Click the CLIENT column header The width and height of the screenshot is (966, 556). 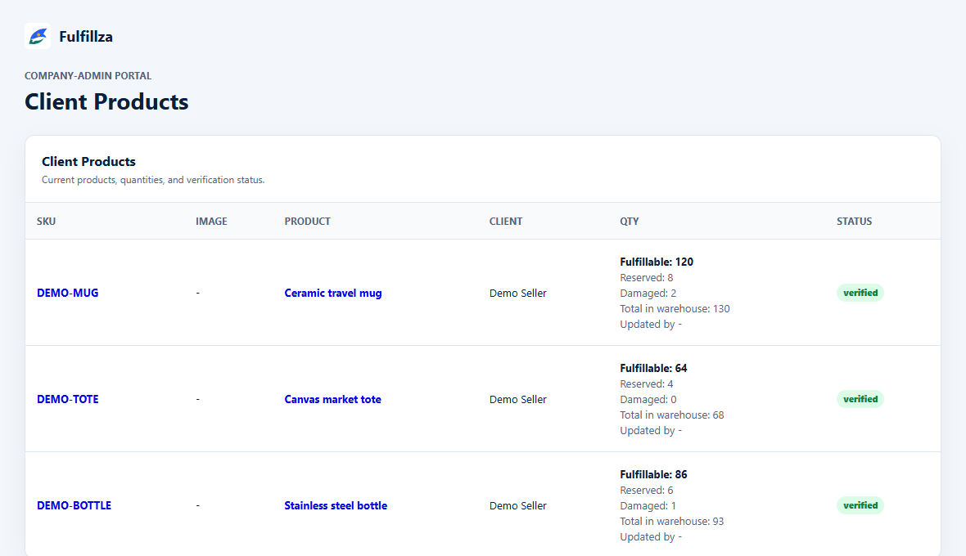coord(506,222)
